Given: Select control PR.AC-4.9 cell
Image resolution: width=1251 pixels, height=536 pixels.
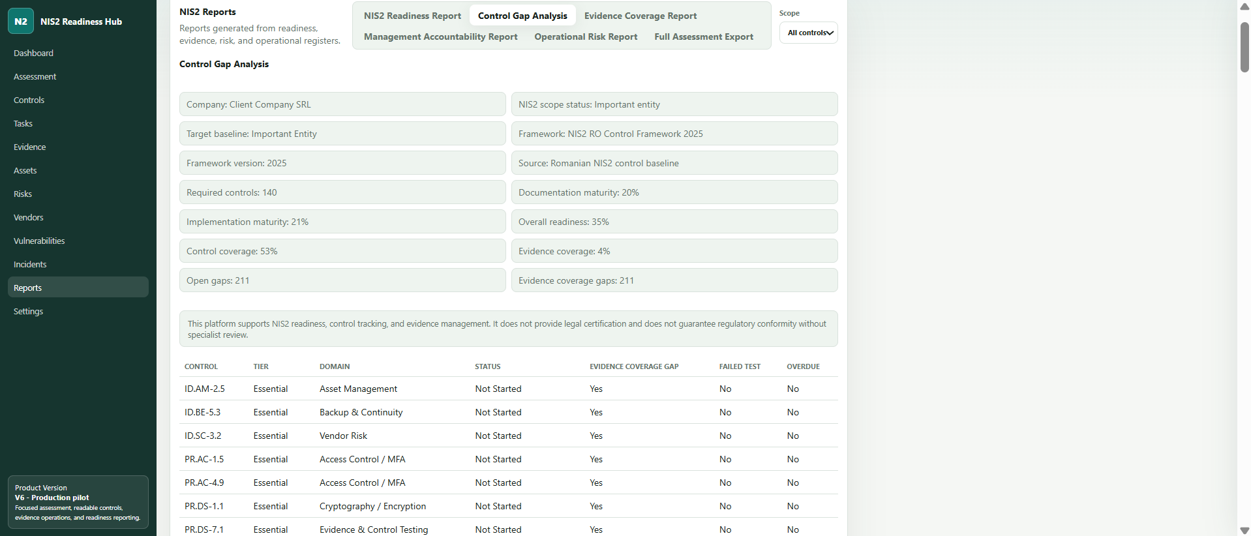Looking at the screenshot, I should coord(204,483).
